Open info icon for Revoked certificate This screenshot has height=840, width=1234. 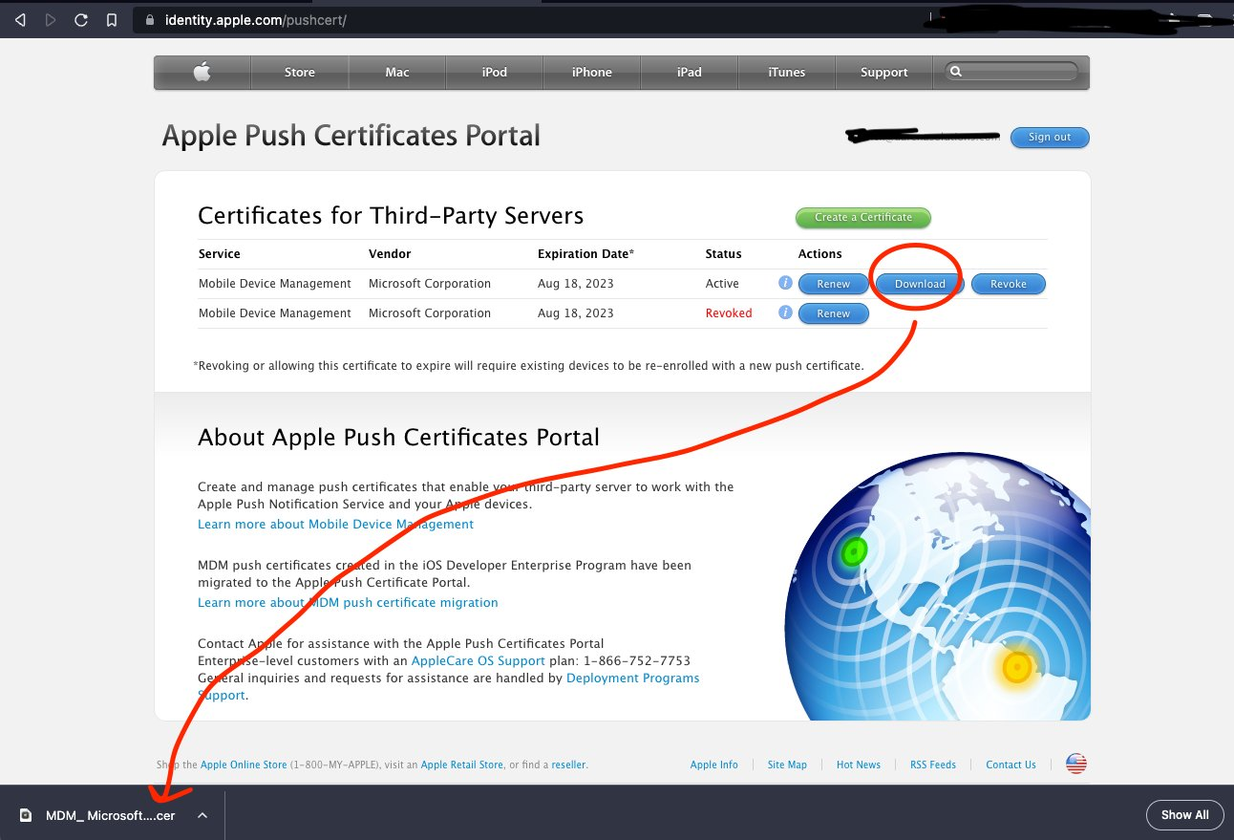click(785, 312)
